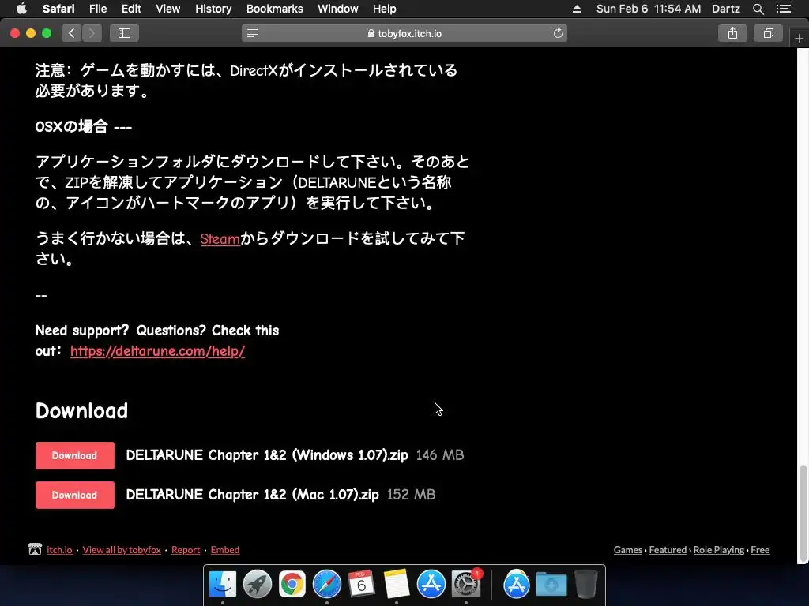Click the eject icon in menu bar

tap(577, 9)
